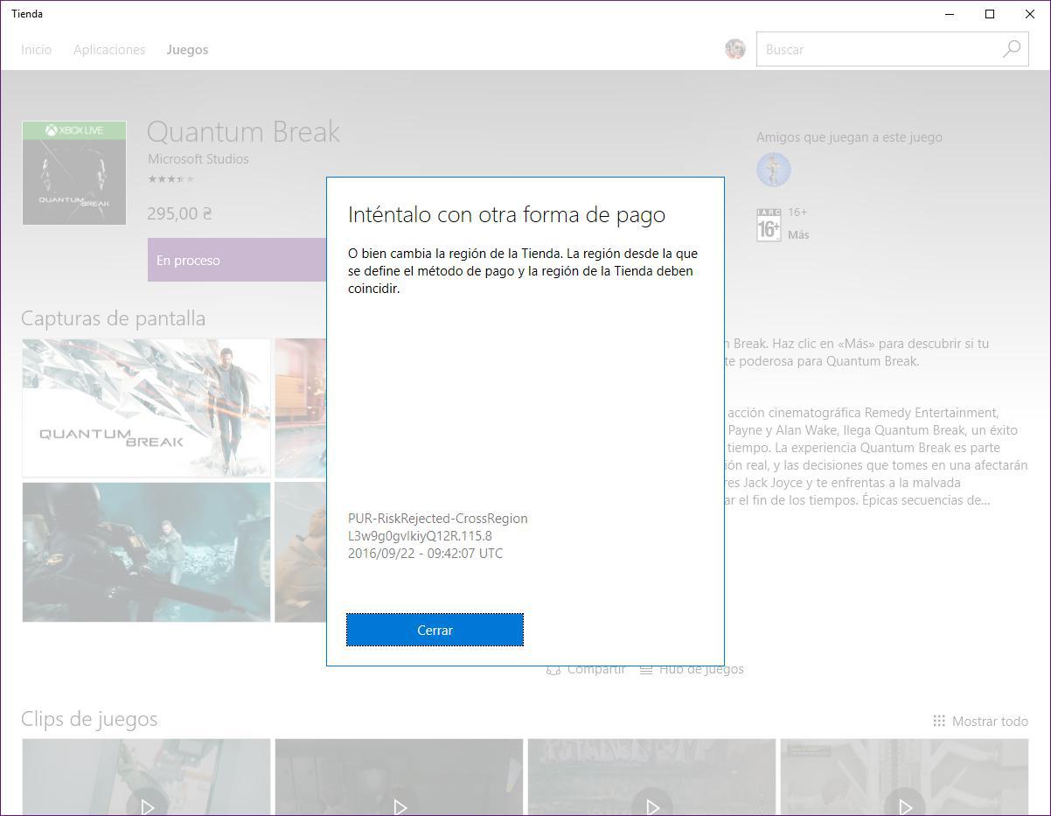Click the Cerrar button in the dialog
This screenshot has height=816, width=1051.
(435, 630)
